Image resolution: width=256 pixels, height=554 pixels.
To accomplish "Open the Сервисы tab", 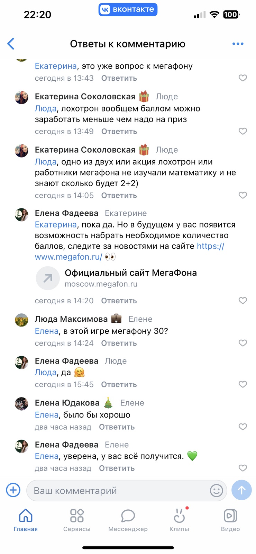I will [x=77, y=519].
